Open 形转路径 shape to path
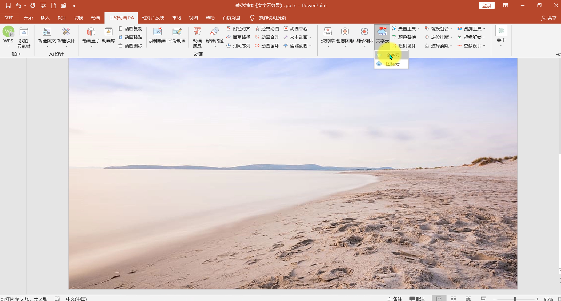 click(215, 37)
